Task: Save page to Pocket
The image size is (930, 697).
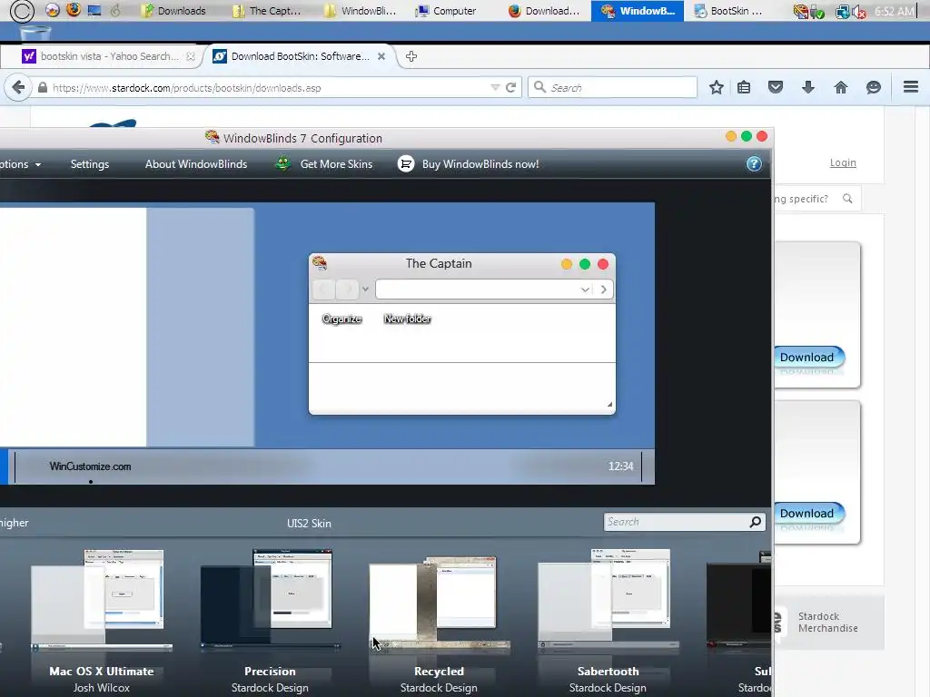Action: coord(776,88)
